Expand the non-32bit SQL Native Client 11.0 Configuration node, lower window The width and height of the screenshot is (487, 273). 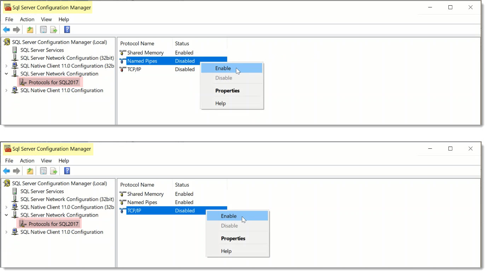point(6,232)
